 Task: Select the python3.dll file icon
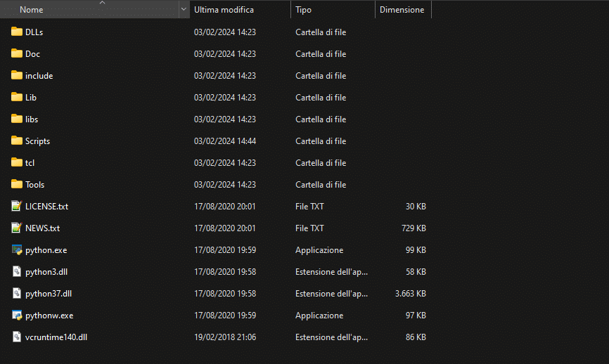pyautogui.click(x=17, y=271)
